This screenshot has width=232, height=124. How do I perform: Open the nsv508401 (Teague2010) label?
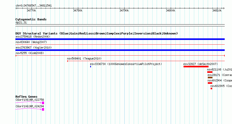pyautogui.click(x=84, y=58)
